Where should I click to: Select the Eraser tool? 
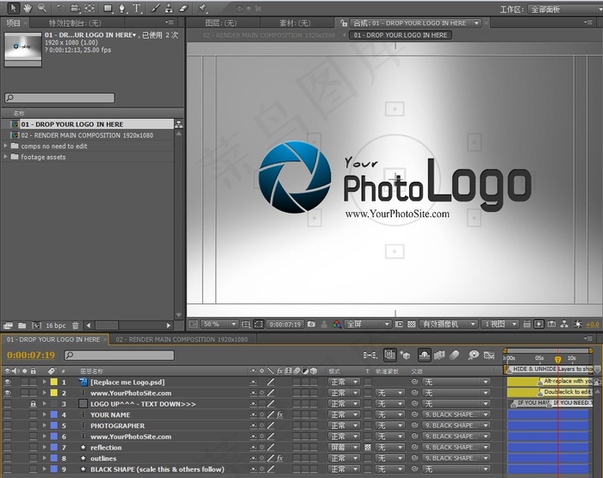183,8
